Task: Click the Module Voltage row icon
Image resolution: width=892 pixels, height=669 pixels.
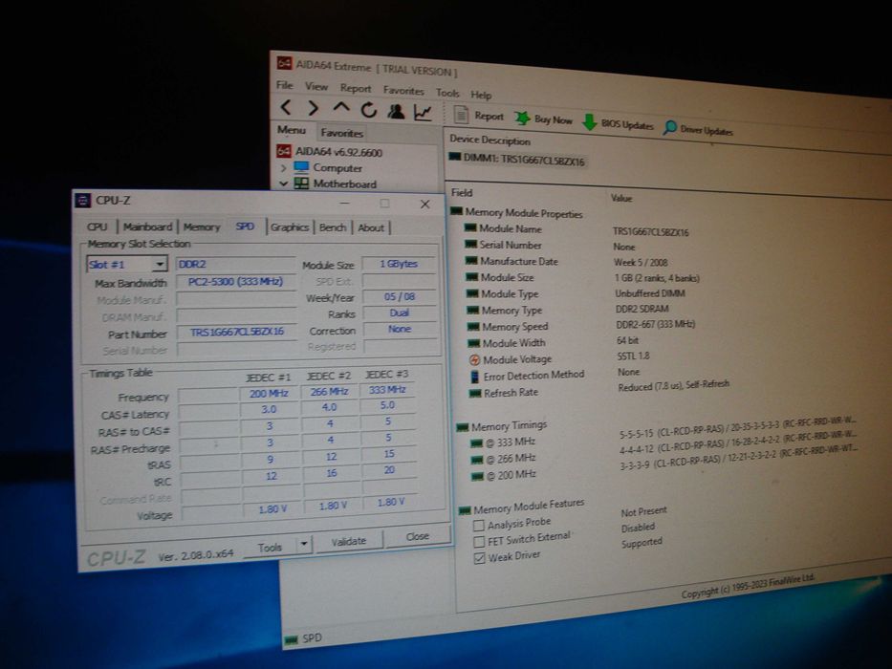Action: 474,359
